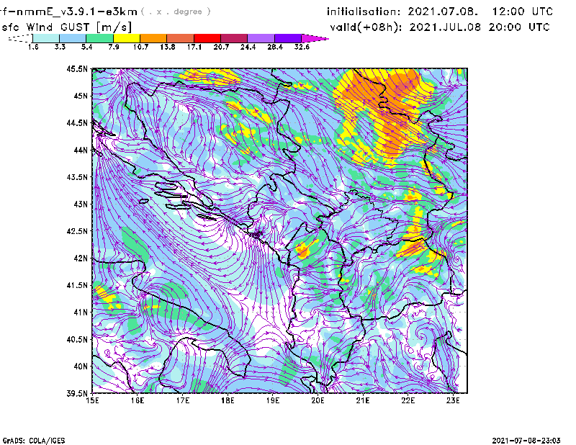Viewport: 576px width, 445px height.
Task: Click the dashed white arrow at legend start
Action: [x=20, y=38]
